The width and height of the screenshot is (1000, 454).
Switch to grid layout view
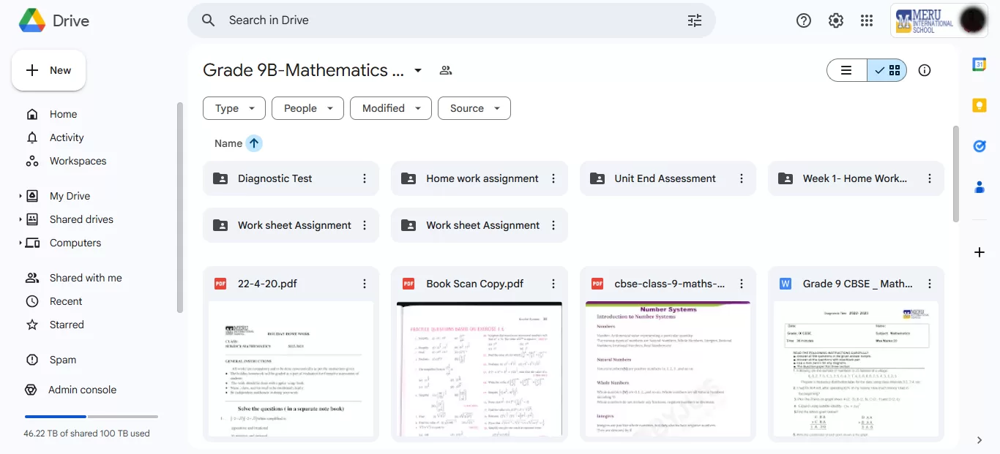(887, 70)
